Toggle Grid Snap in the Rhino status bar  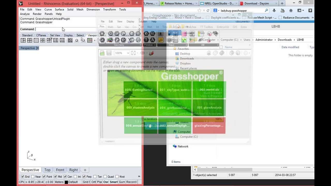(x=86, y=182)
